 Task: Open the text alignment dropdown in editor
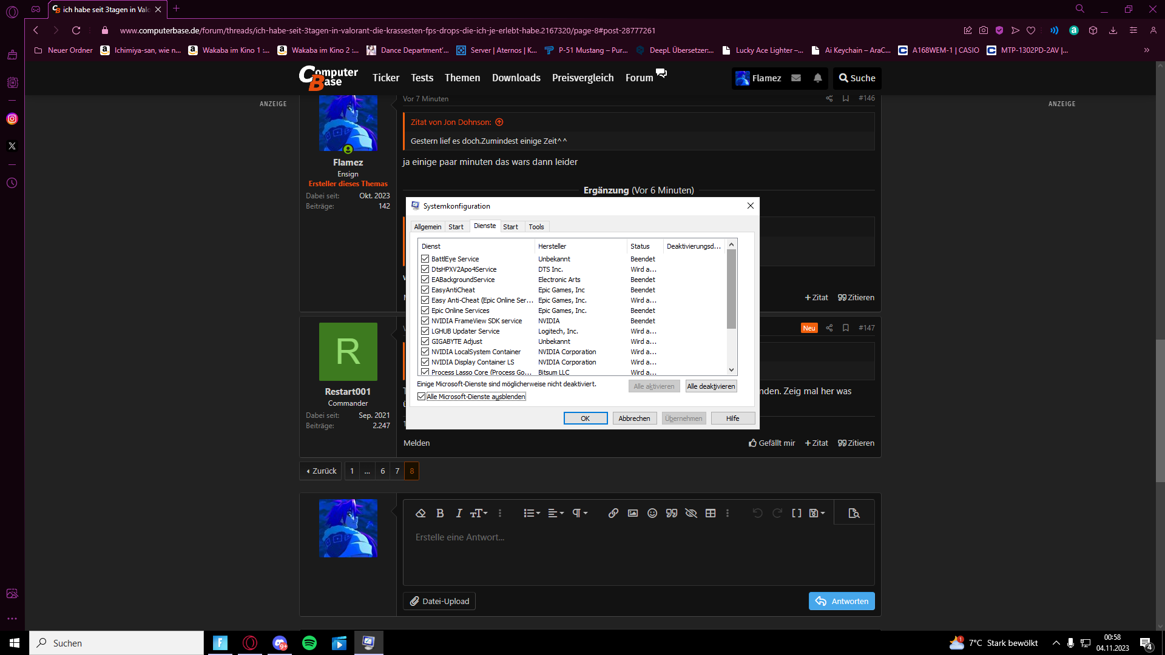click(556, 514)
